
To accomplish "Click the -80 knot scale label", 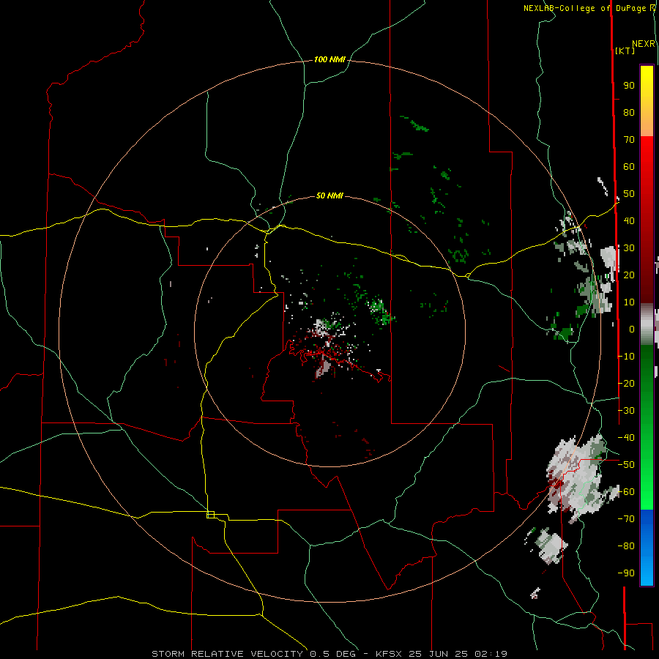I will [626, 546].
